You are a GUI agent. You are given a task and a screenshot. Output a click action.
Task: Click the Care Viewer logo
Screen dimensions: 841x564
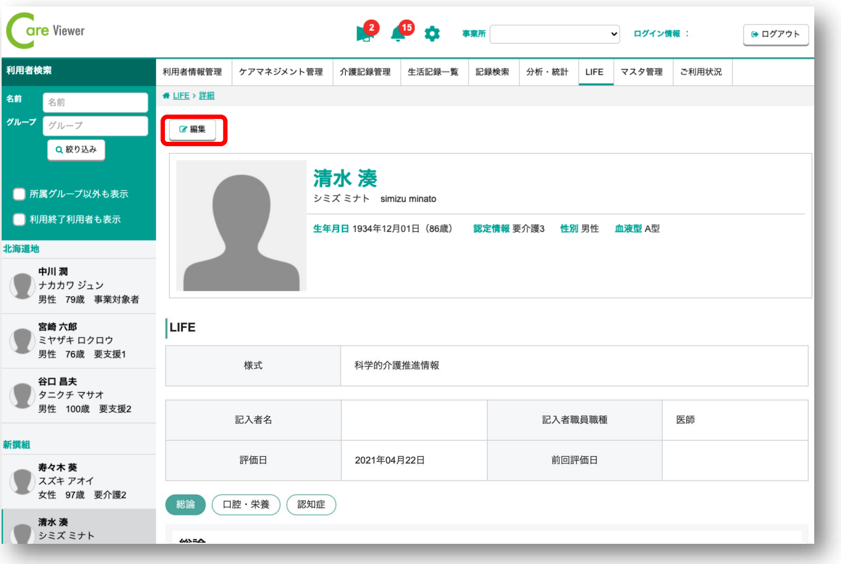click(x=46, y=31)
